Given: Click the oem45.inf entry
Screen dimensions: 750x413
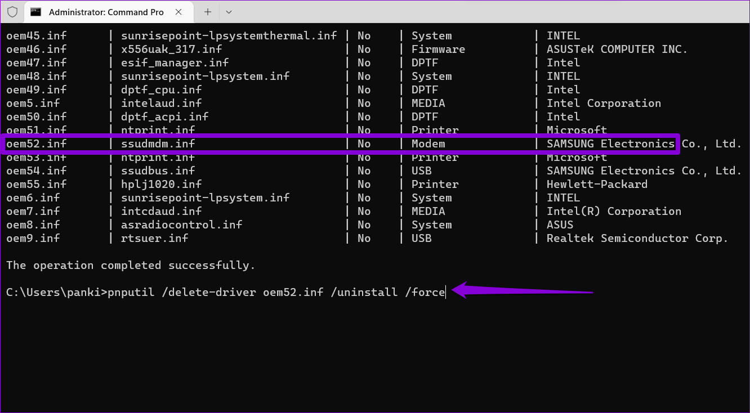Looking at the screenshot, I should 37,36.
